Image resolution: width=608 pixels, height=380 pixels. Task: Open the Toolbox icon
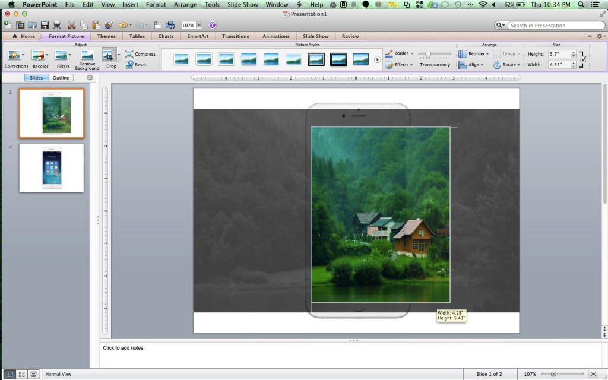tap(158, 25)
